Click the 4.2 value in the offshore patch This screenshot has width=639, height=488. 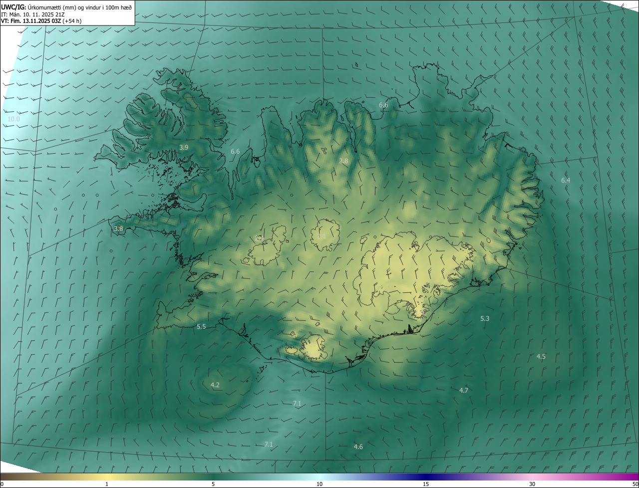click(x=215, y=385)
